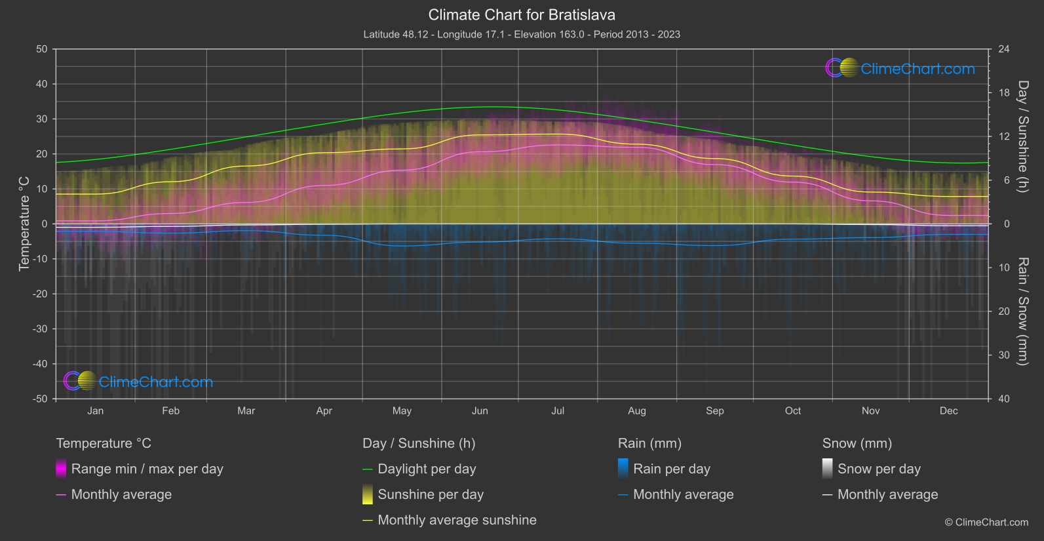Click the vertical 'Temperature °C' axis title
Viewport: 1044px width, 541px height.
pos(24,224)
